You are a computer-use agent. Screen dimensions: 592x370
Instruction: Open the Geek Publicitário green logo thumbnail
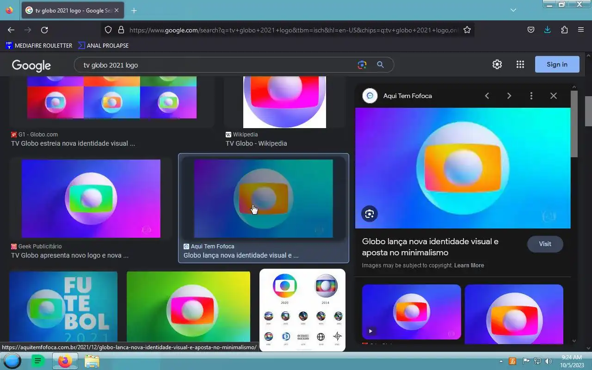pyautogui.click(x=91, y=198)
